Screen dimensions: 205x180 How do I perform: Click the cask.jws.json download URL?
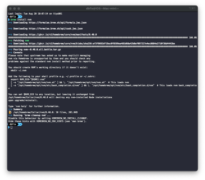coord(55,29)
